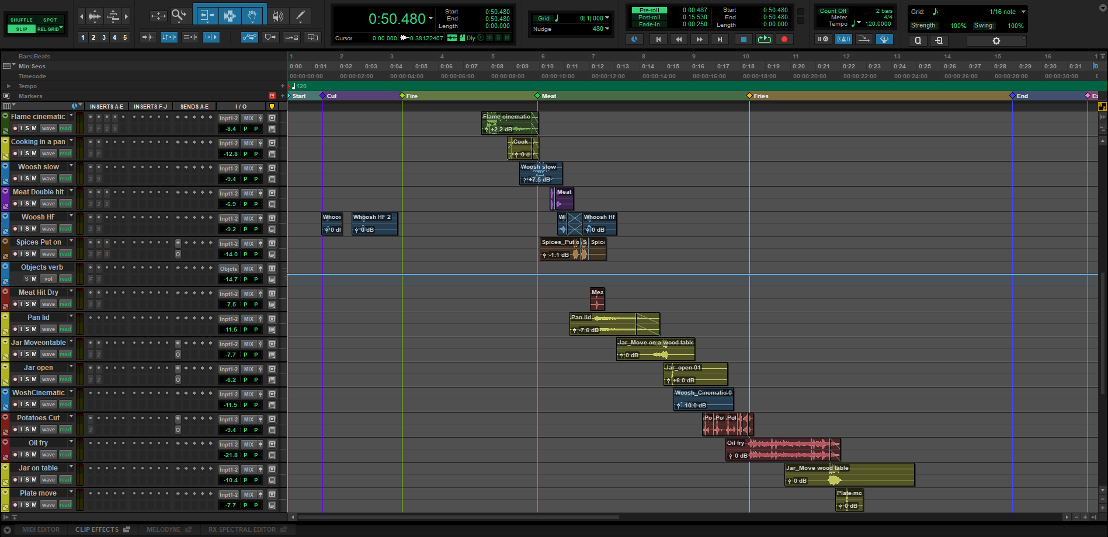Viewport: 1108px width, 537px height.
Task: Toggle Link Track and Edit Selection
Action: point(190,37)
